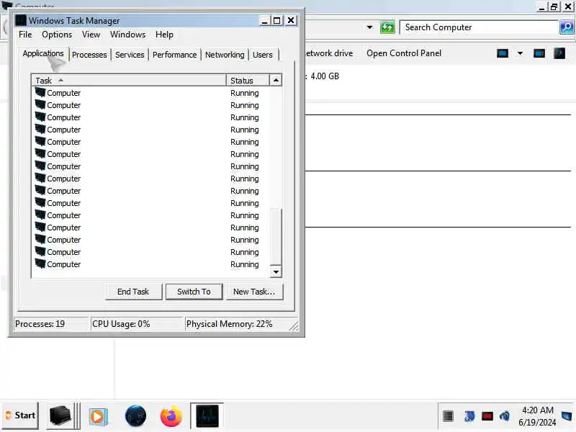Click the New Task... button

[x=254, y=292]
